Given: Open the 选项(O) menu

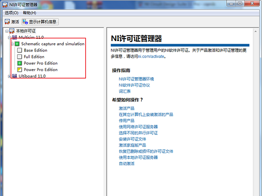Looking at the screenshot, I should click(x=11, y=13).
